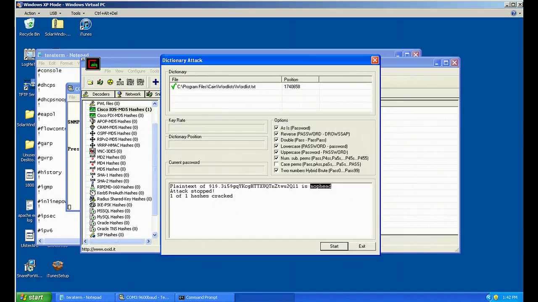Click the Cain application logo icon
The width and height of the screenshot is (538, 302).
(93, 64)
